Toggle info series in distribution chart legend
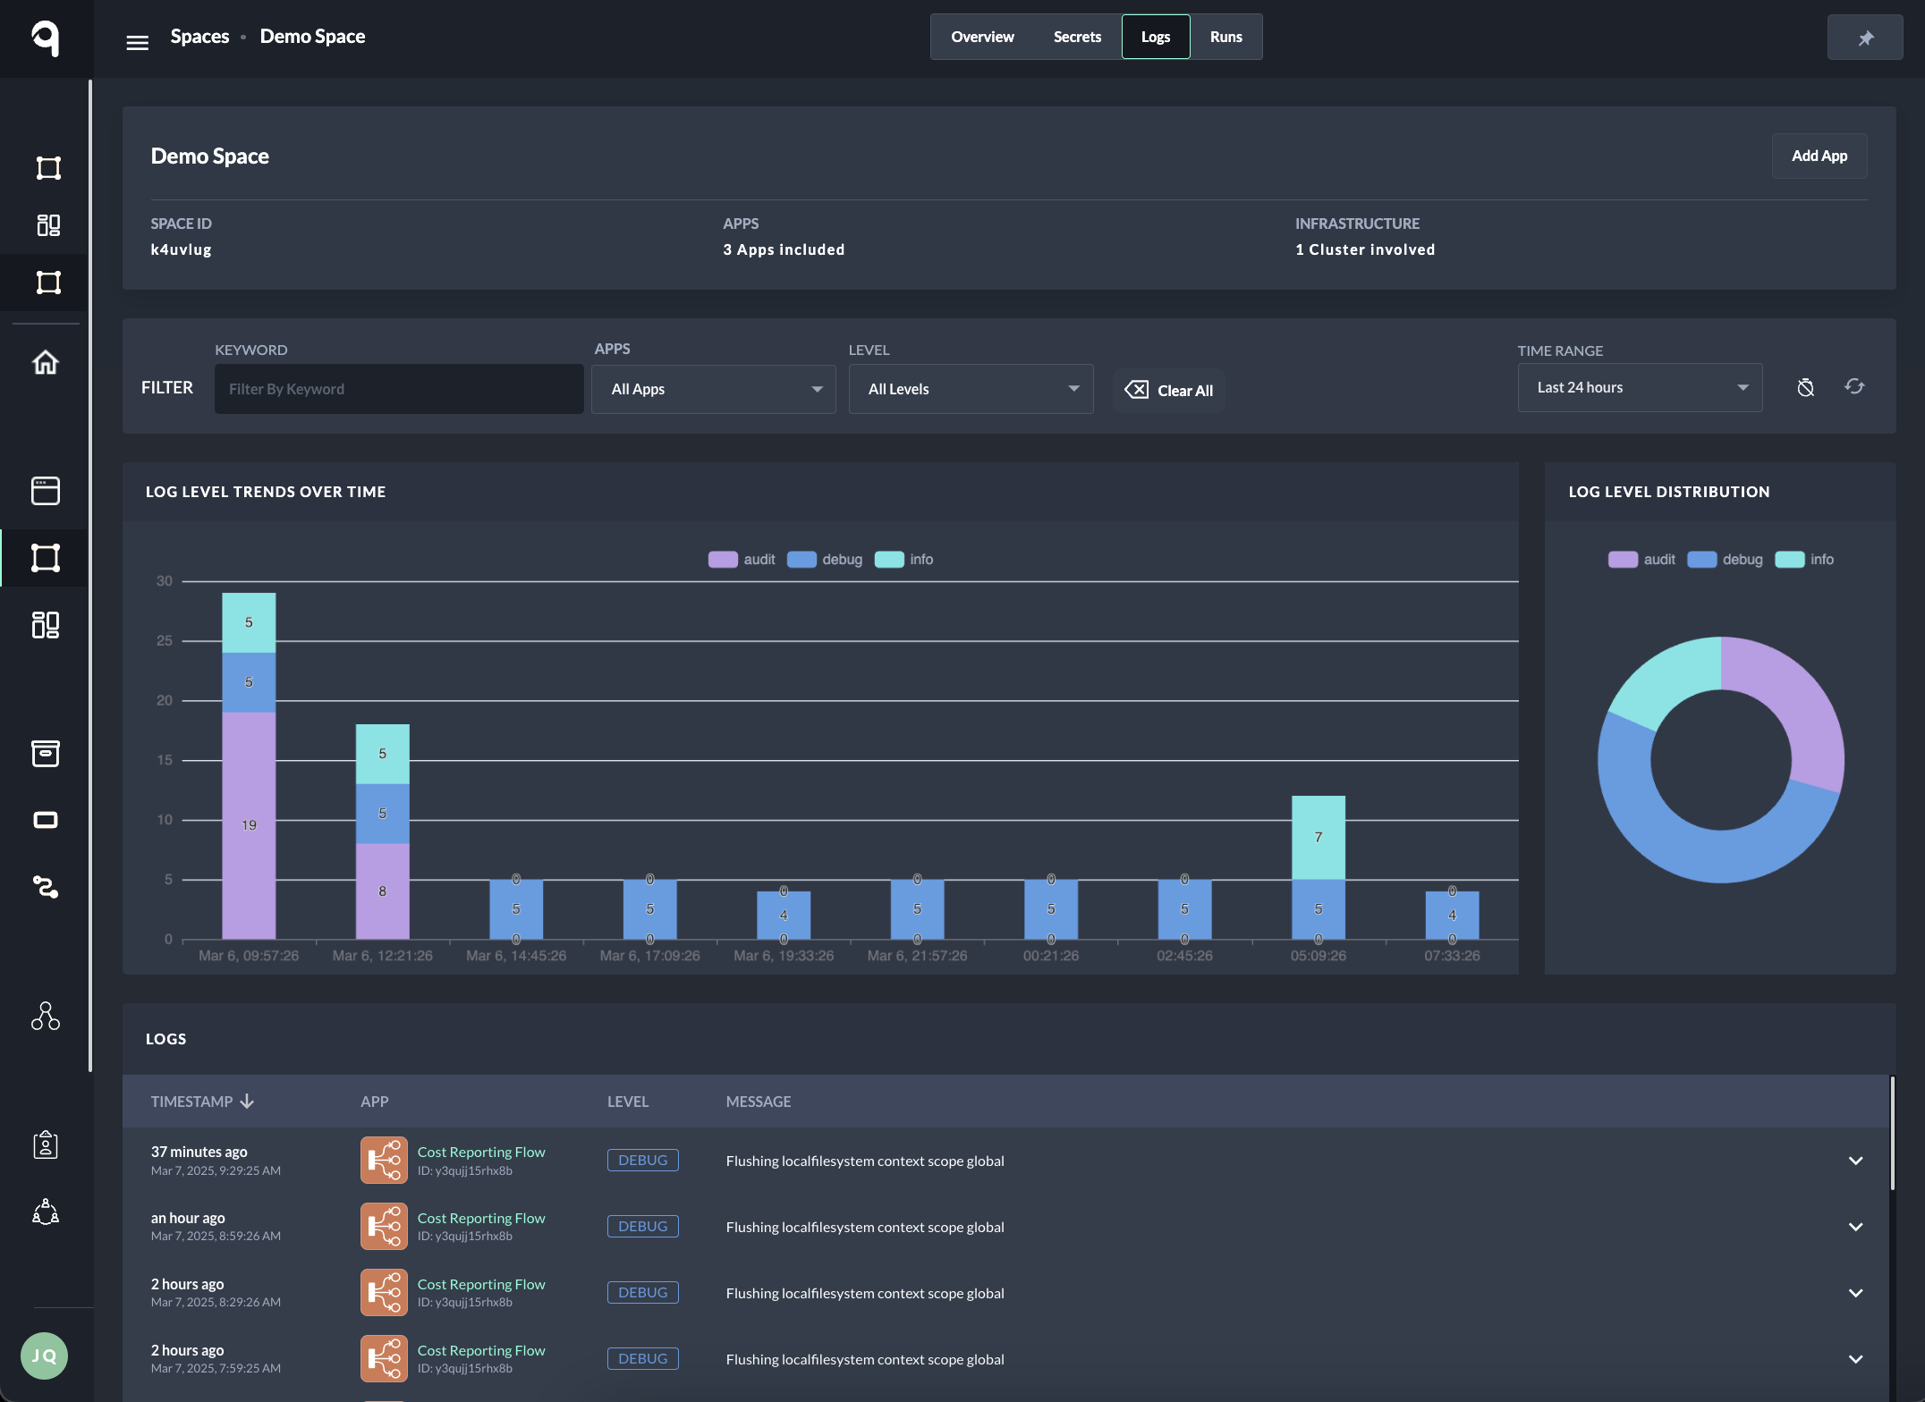This screenshot has width=1925, height=1402. point(1804,559)
